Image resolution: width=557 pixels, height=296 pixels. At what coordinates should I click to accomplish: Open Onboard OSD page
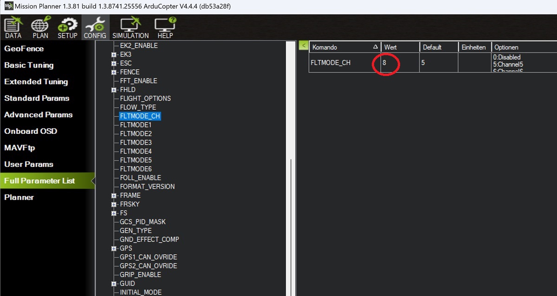(x=31, y=131)
